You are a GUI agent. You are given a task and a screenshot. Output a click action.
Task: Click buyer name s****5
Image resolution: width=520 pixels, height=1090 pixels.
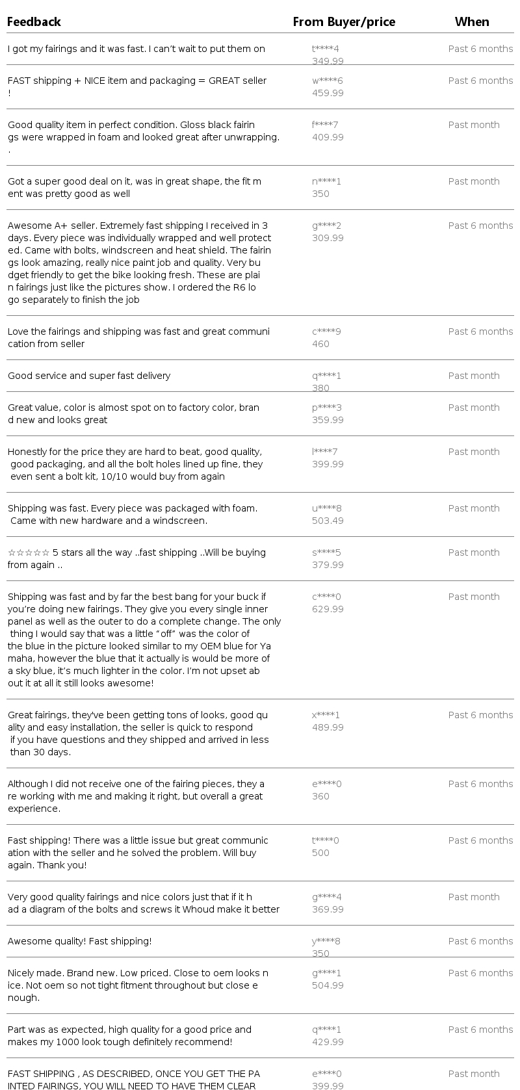pyautogui.click(x=326, y=552)
